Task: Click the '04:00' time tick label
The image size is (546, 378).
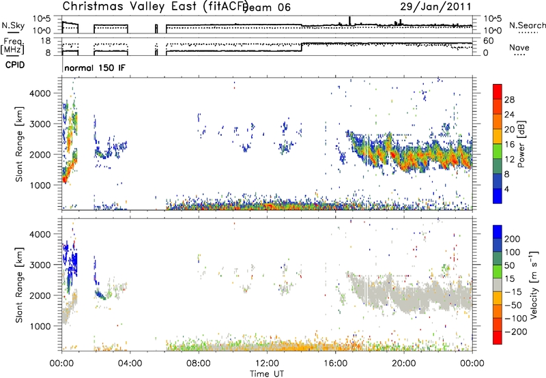Action: tap(130, 364)
